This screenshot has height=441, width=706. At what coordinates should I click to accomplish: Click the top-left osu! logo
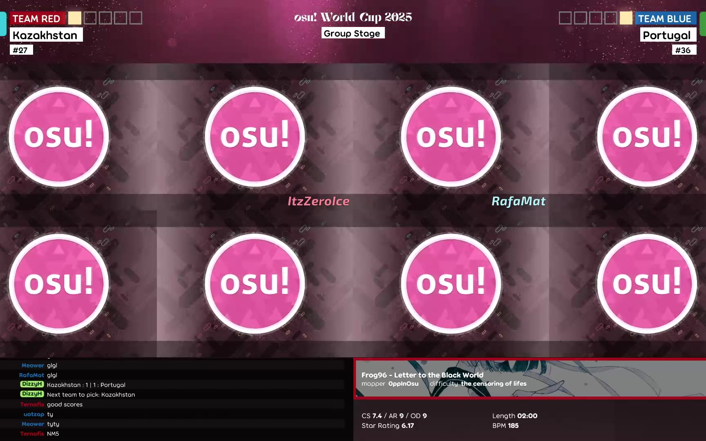tap(59, 136)
